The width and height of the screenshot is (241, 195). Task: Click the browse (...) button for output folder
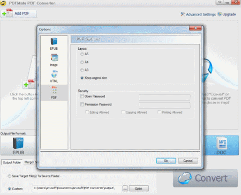click(125, 189)
